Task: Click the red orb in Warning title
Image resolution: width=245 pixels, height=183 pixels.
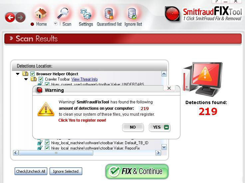Action: [x=40, y=90]
